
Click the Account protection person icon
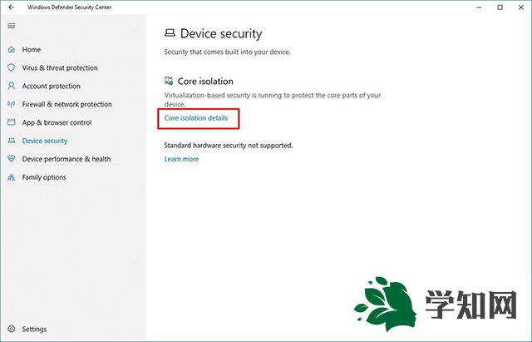tap(12, 87)
